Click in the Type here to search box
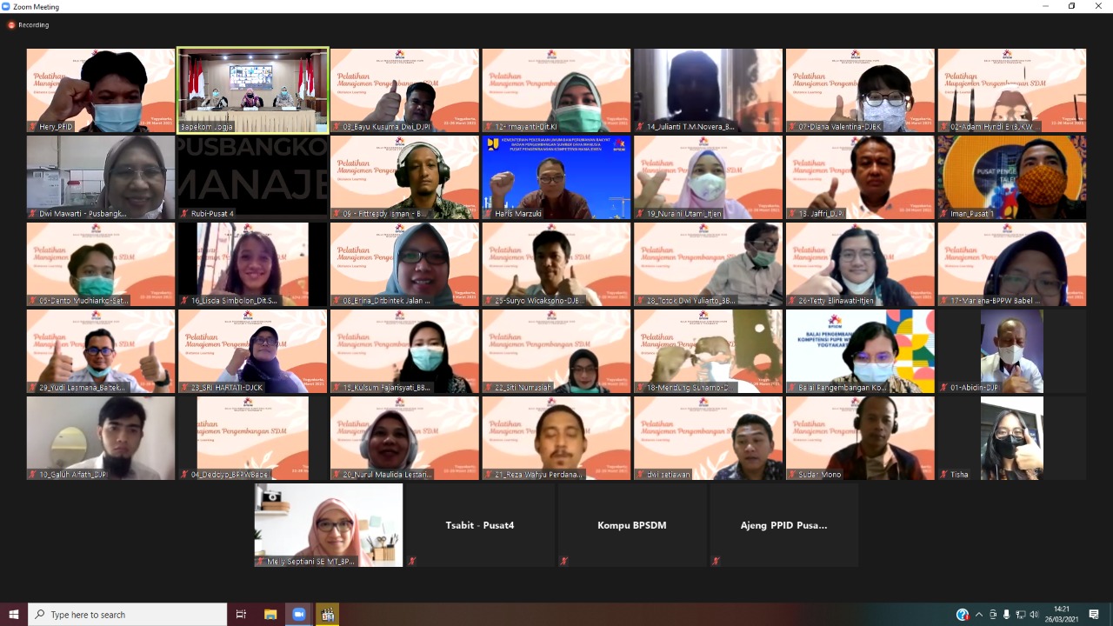 [x=130, y=615]
